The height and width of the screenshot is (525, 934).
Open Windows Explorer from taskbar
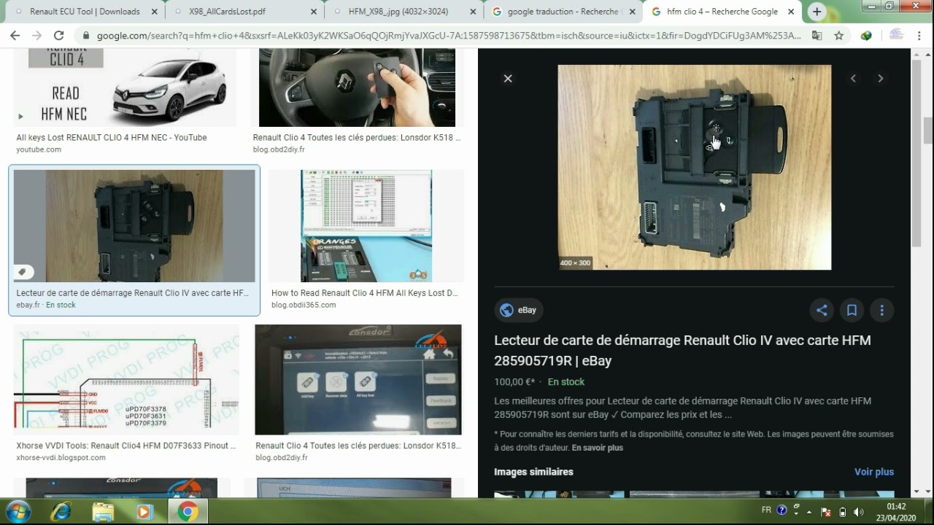click(x=103, y=512)
